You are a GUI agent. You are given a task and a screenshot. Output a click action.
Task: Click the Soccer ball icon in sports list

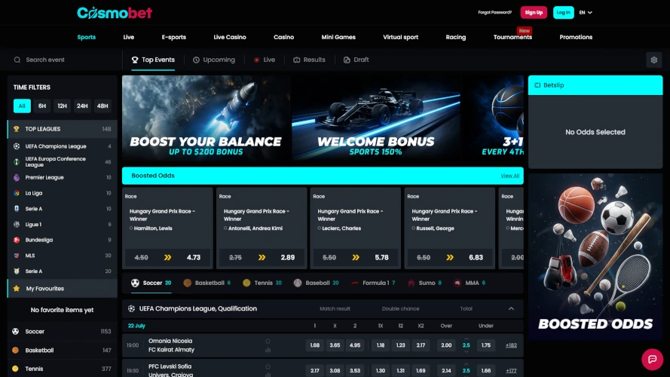(x=15, y=331)
